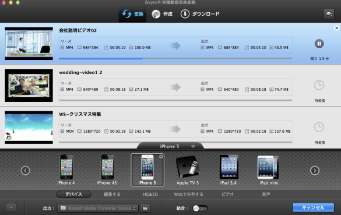Screen dimensions: 341x215
Task: Click the waiting clock icon for WS-クリスマス特集
Action: 319,127
